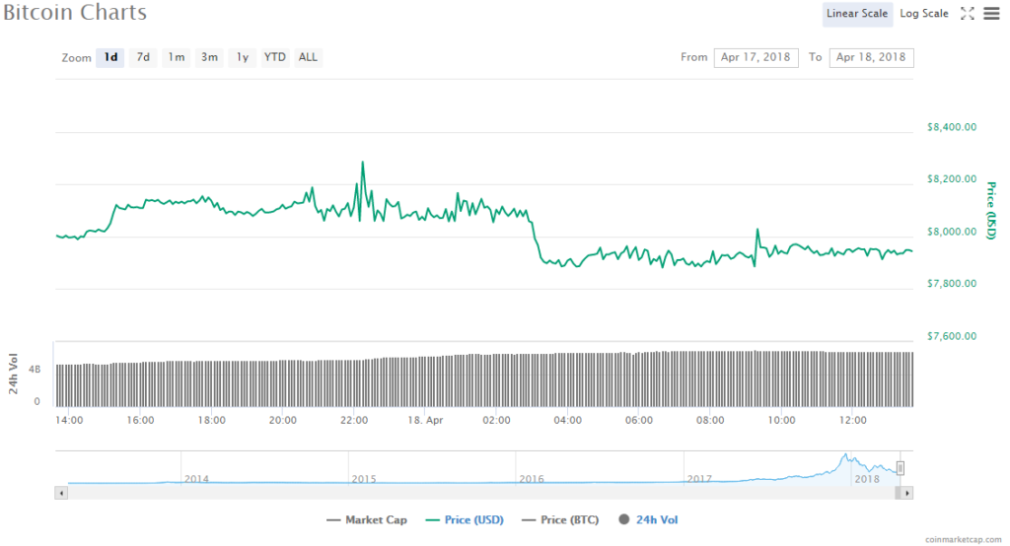Image resolution: width=1010 pixels, height=546 pixels.
Task: Open the hamburger chart menu
Action: click(x=990, y=13)
